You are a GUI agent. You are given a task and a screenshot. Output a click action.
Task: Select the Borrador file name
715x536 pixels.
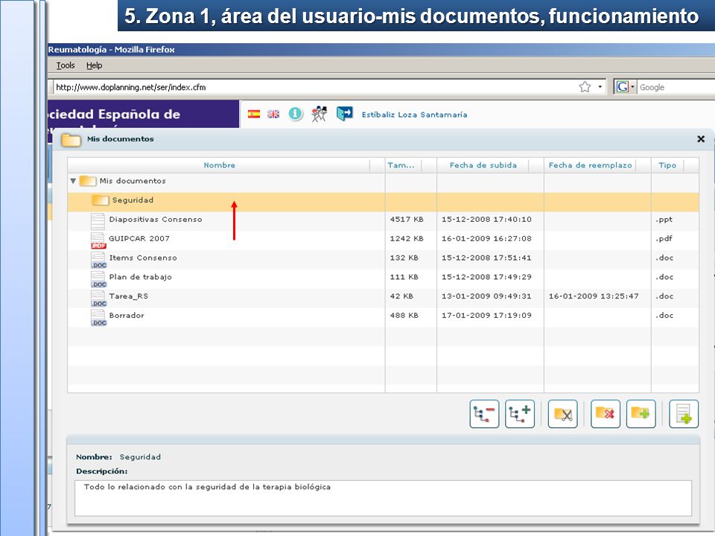[x=127, y=316]
